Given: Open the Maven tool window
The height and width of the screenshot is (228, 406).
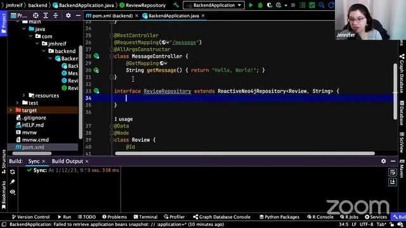Looking at the screenshot, I should [402, 168].
